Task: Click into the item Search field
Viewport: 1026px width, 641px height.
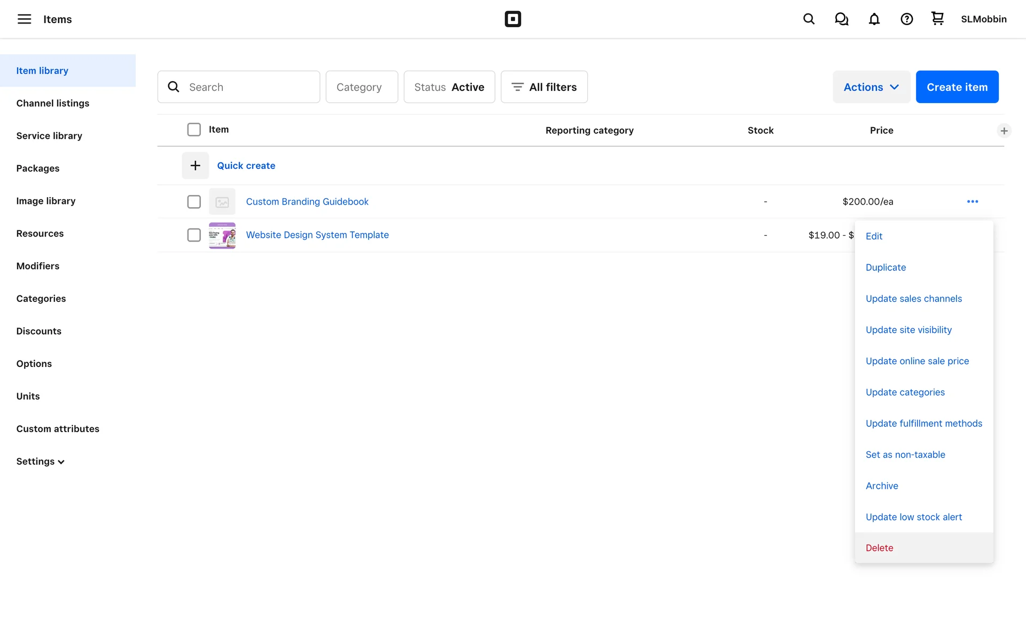Action: point(248,87)
